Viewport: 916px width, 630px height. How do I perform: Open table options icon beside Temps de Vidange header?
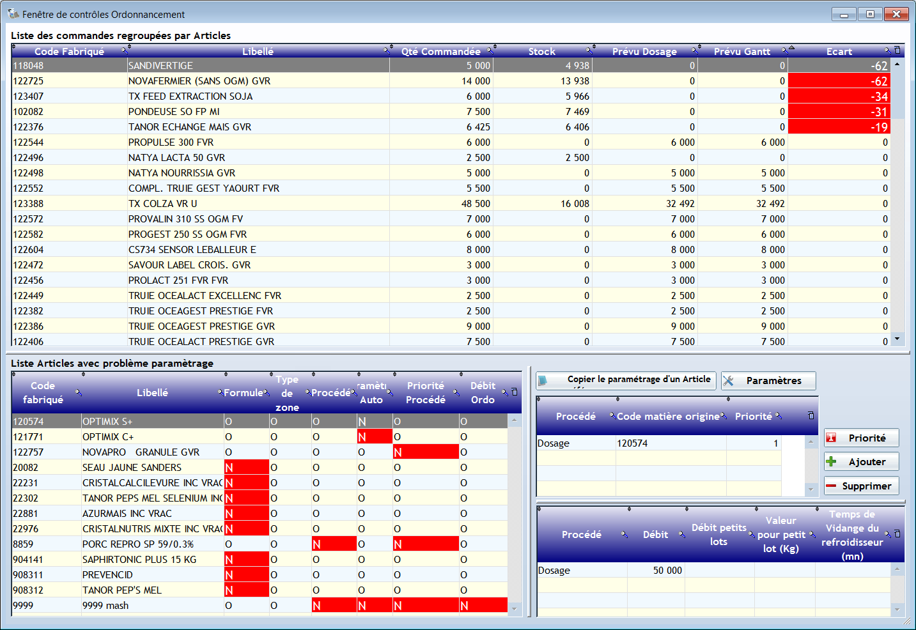click(897, 534)
